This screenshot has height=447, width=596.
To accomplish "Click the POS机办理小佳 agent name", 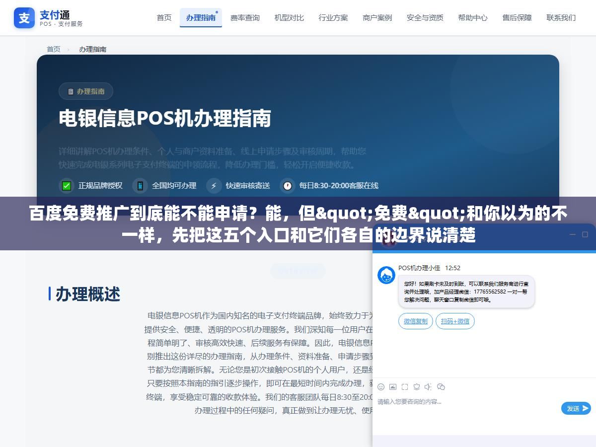I will [419, 268].
